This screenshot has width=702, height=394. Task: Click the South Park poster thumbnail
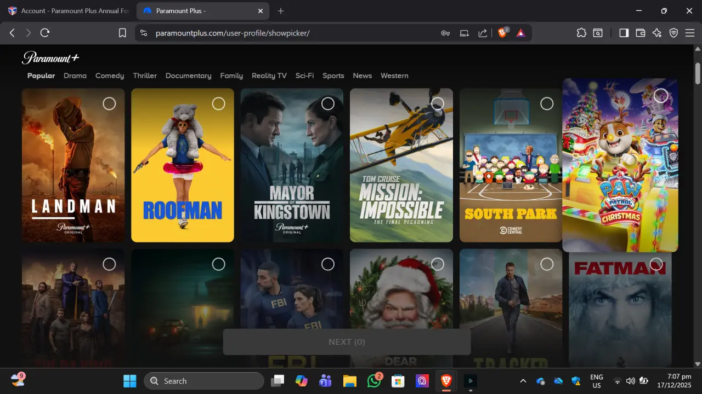click(x=511, y=165)
